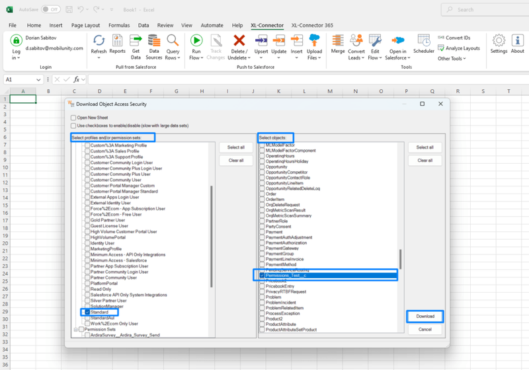Screen dimensions: 529x370
Task: Click the Save icon in title bar
Action: click(x=69, y=9)
